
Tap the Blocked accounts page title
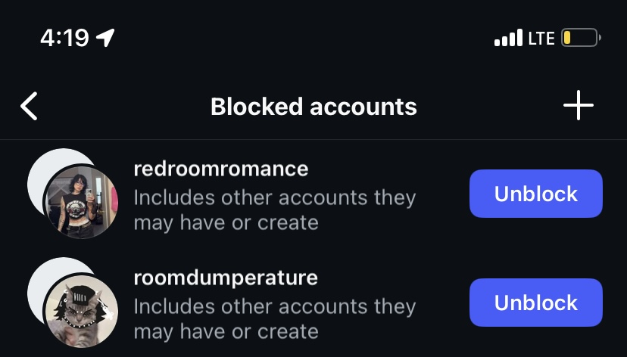coord(313,107)
